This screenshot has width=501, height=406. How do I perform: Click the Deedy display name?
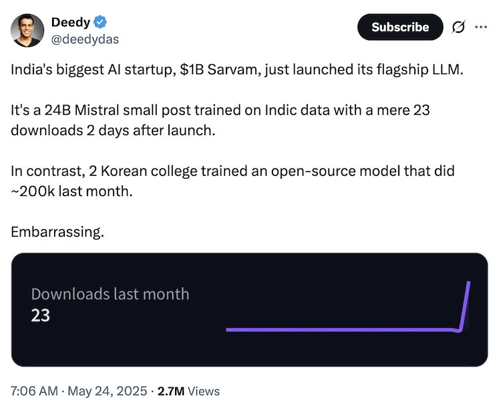(70, 22)
